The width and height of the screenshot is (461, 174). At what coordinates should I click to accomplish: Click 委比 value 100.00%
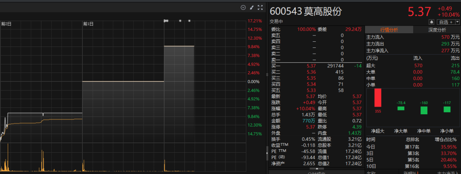tap(306, 29)
